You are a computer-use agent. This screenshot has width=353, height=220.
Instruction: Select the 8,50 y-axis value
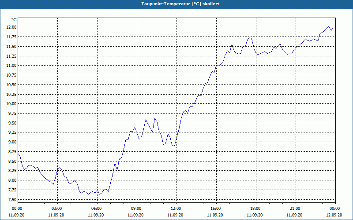point(12,161)
